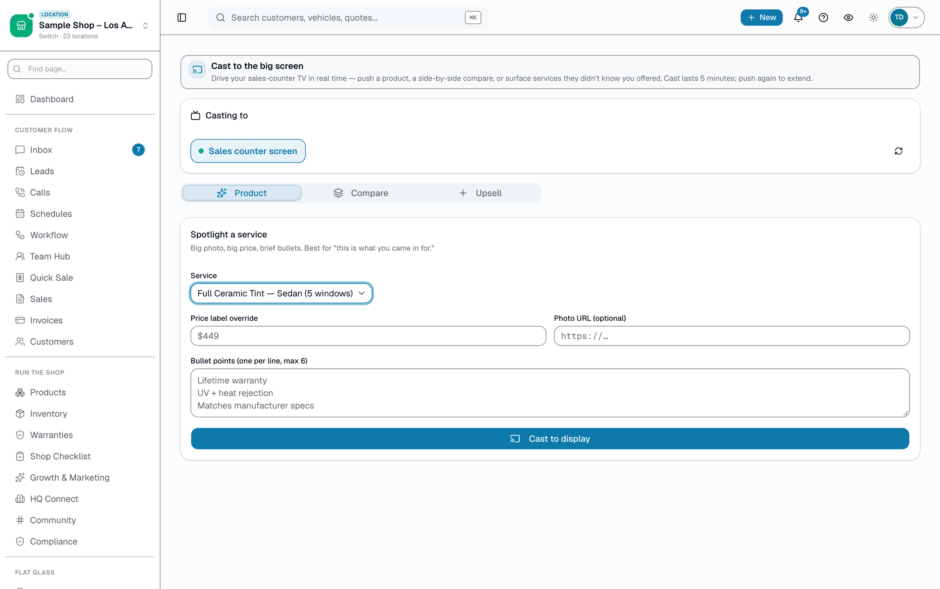The height and width of the screenshot is (589, 940).
Task: Open the help question-mark icon
Action: click(x=823, y=18)
